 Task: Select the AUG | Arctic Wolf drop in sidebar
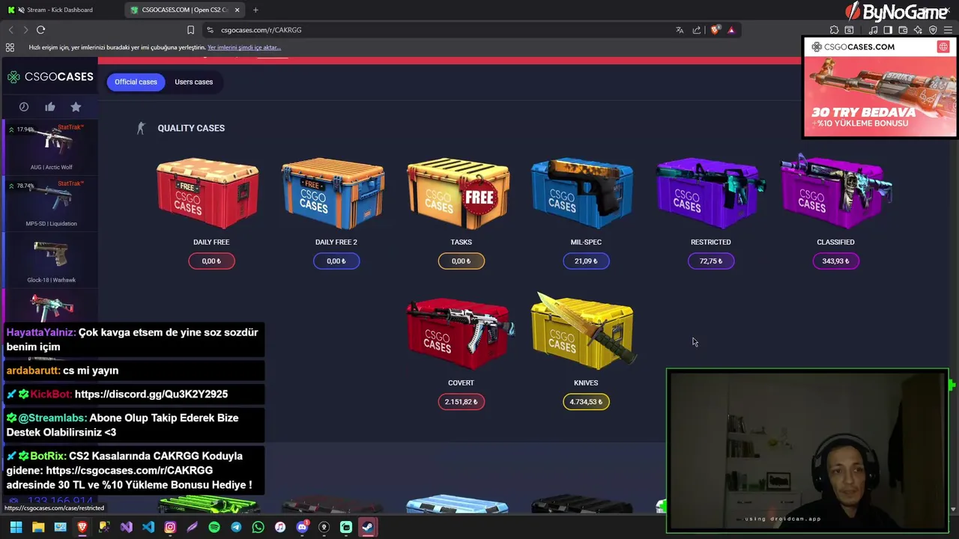pos(51,147)
